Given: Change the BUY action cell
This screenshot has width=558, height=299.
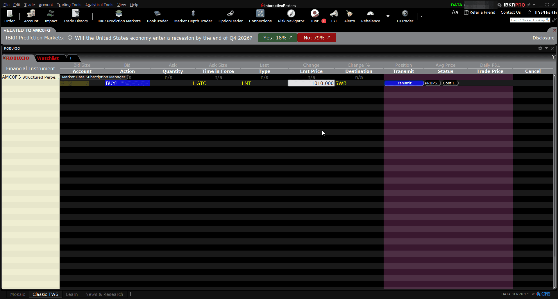Looking at the screenshot, I should pyautogui.click(x=128, y=83).
